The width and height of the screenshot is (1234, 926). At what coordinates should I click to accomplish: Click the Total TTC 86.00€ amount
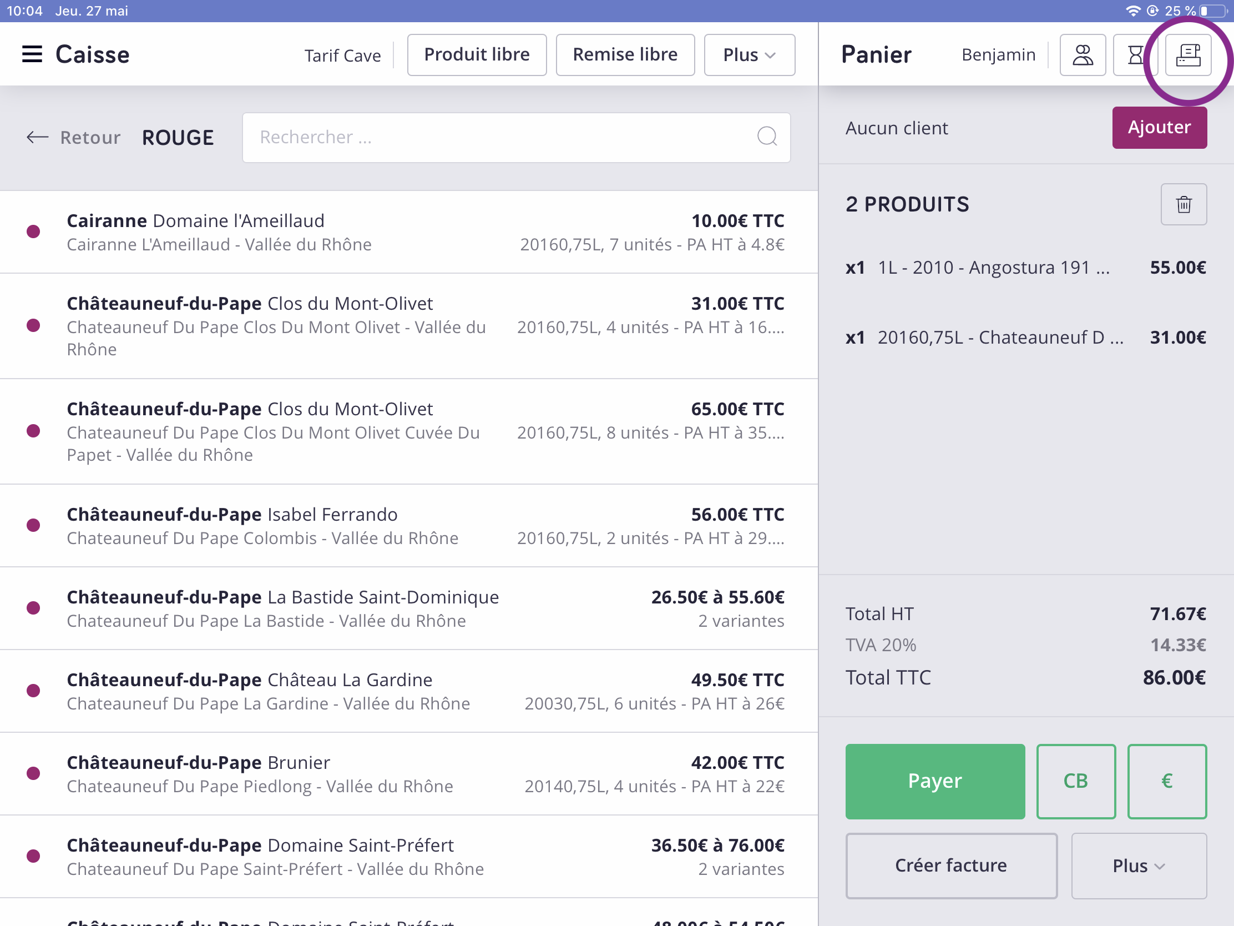click(1174, 678)
